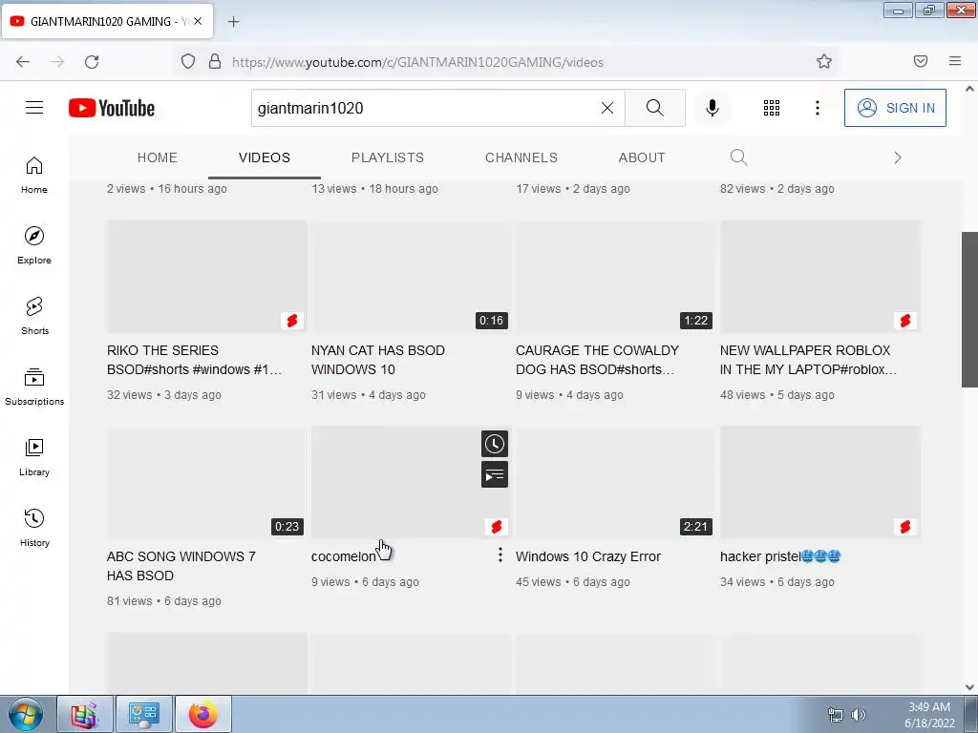
Task: Click the shield tracking protection icon
Action: (188, 61)
